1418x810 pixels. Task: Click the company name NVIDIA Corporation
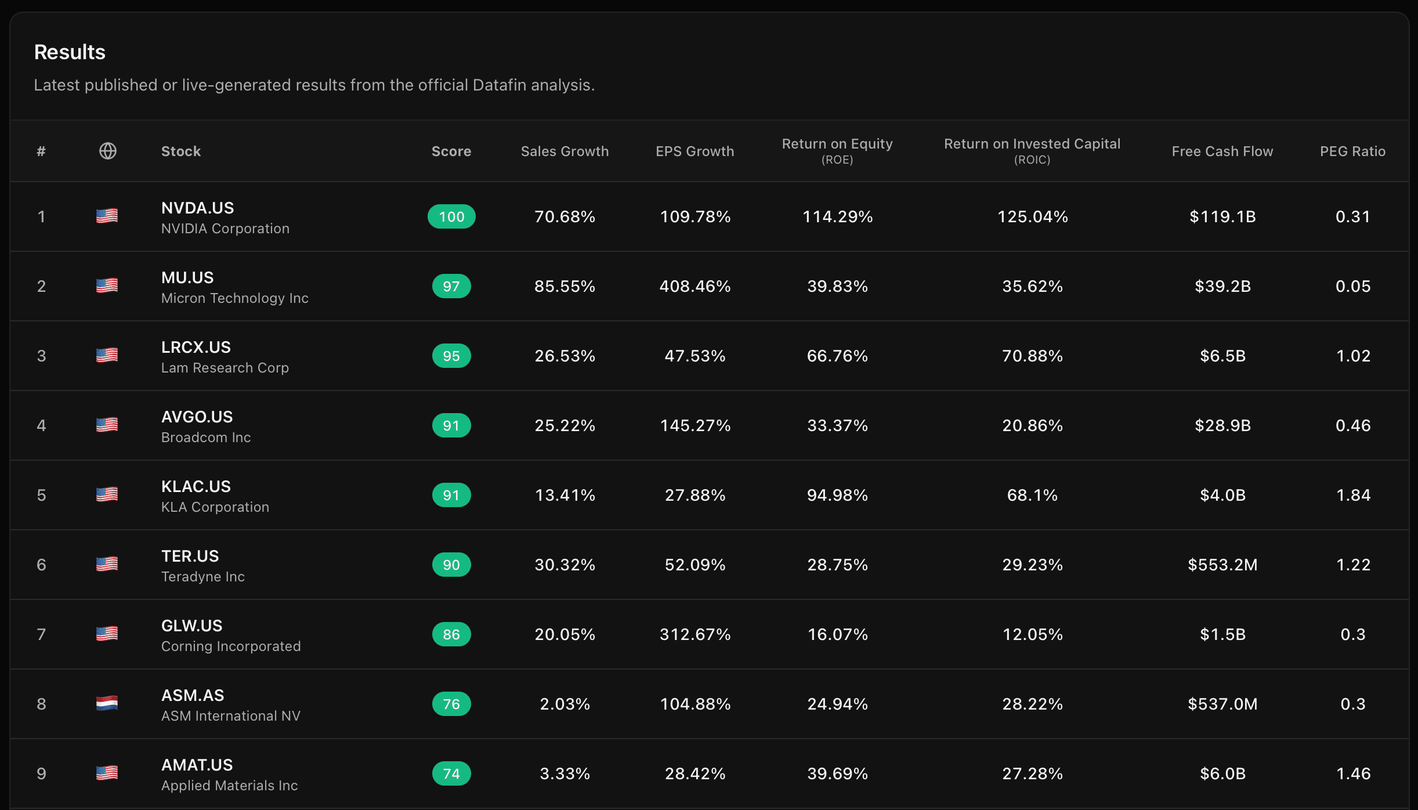point(225,229)
